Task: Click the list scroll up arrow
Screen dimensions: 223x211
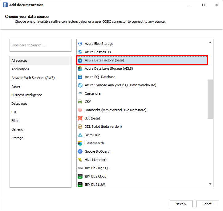Action: (210, 42)
